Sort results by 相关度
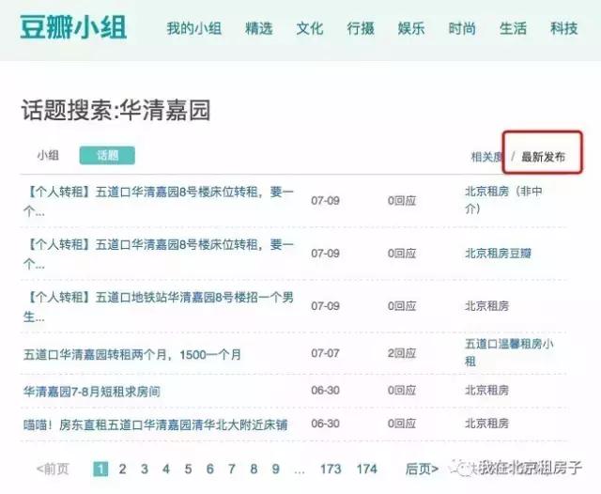This screenshot has height=494, width=601. (x=486, y=156)
